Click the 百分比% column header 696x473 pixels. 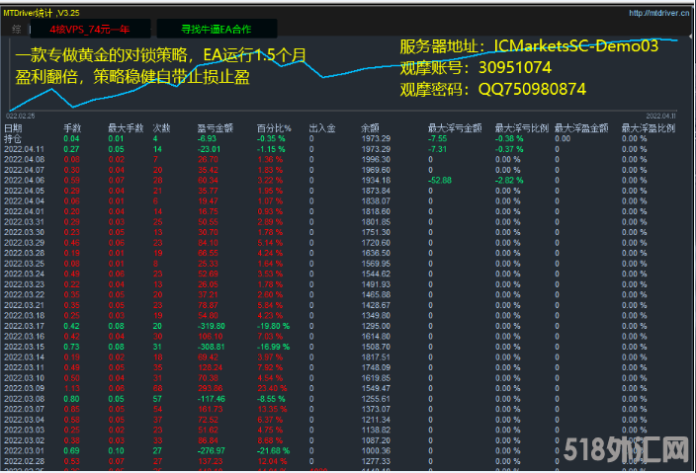[x=273, y=128]
